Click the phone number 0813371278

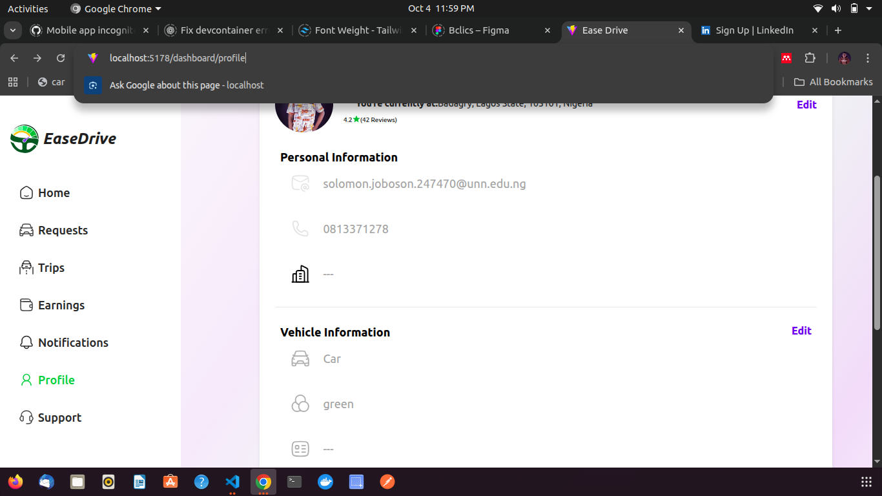coord(356,229)
